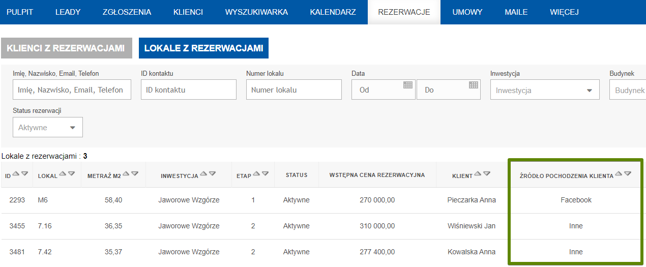Click the Od date field

(384, 90)
